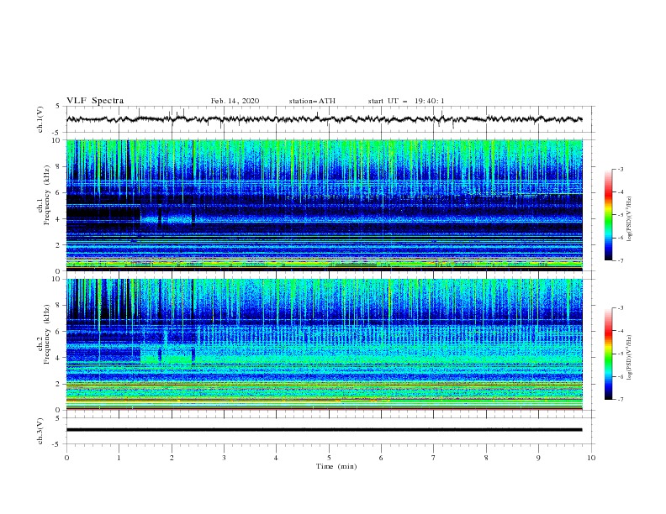Click the '-5' label on ch.1 colorbar
This screenshot has width=666, height=514.
click(620, 215)
